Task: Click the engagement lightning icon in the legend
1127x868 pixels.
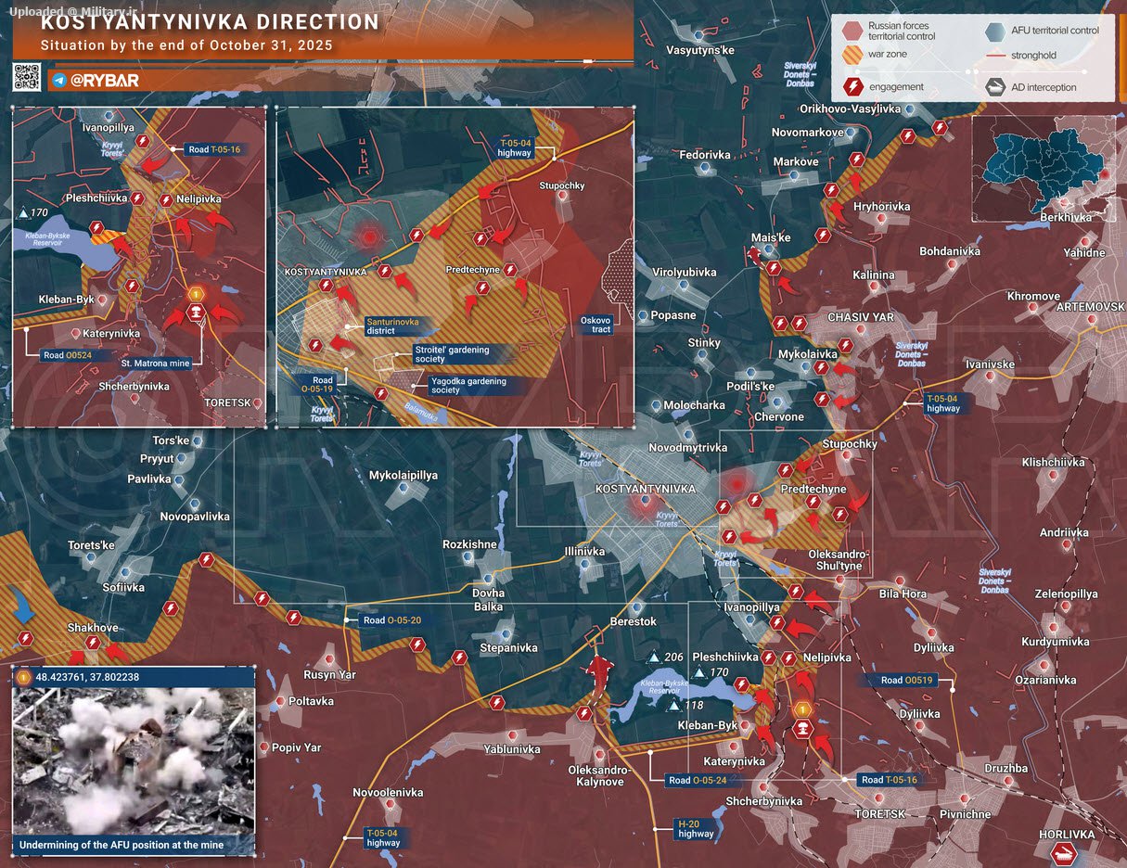Action: pyautogui.click(x=852, y=87)
